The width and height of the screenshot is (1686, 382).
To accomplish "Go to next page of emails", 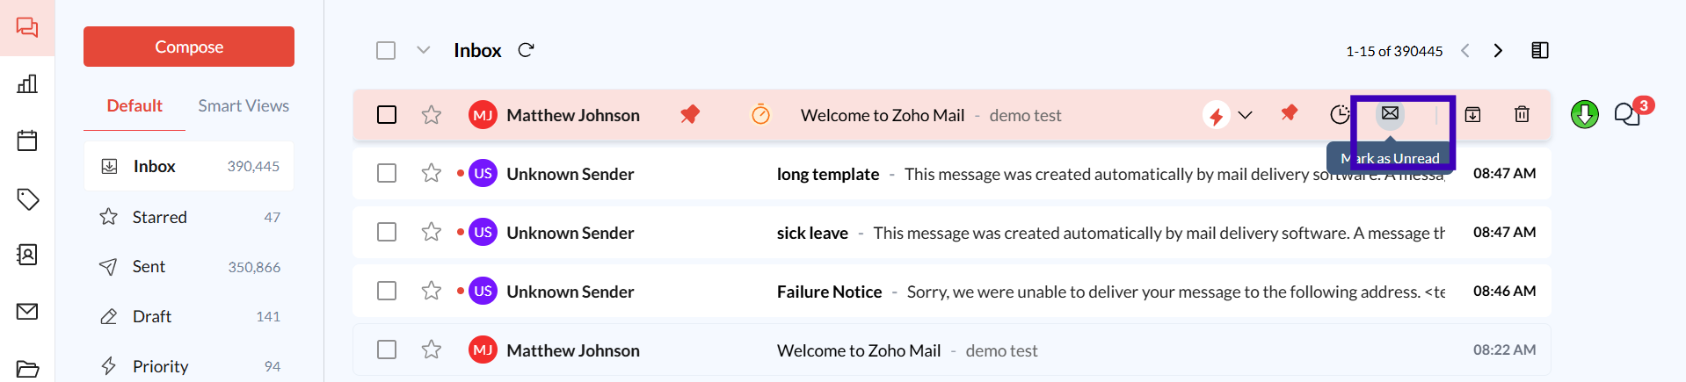I will (1498, 51).
